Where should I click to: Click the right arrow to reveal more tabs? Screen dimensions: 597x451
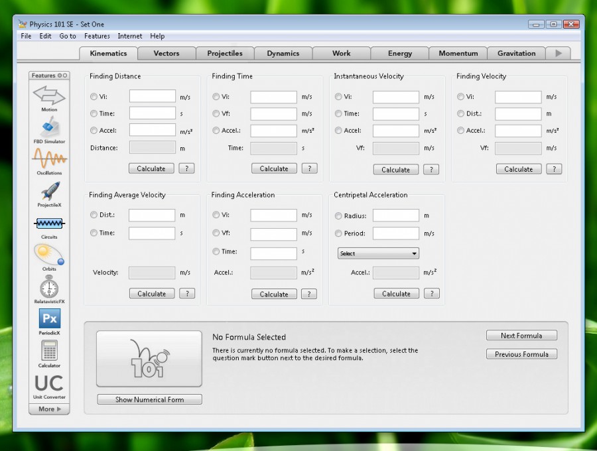(559, 52)
